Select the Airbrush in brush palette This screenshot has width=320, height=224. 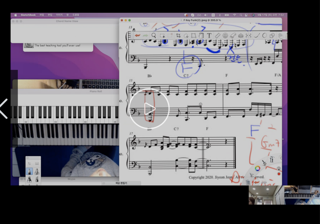click(x=37, y=172)
